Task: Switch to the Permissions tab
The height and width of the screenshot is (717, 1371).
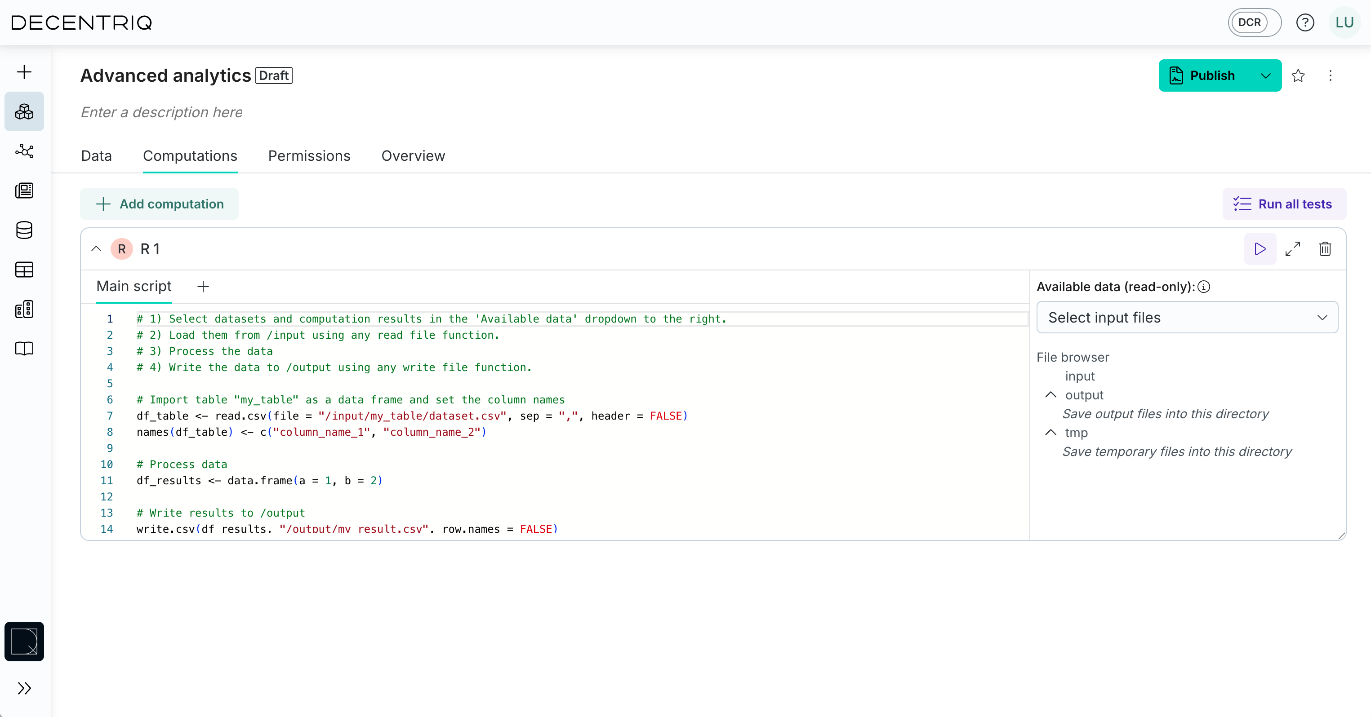Action: pyautogui.click(x=309, y=155)
